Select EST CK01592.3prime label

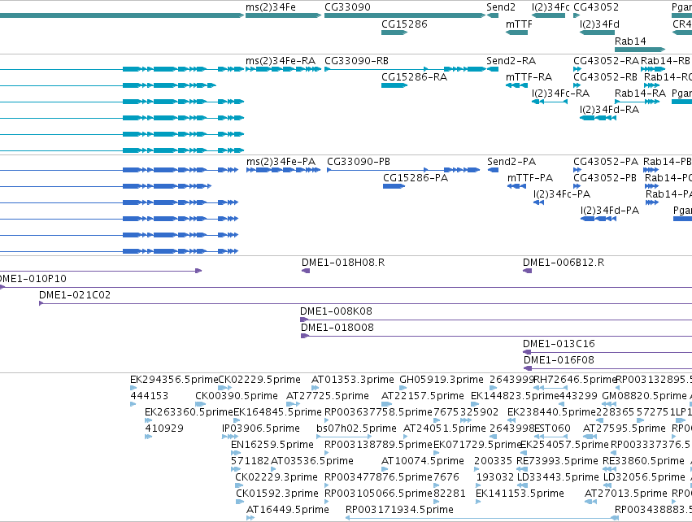(x=277, y=493)
